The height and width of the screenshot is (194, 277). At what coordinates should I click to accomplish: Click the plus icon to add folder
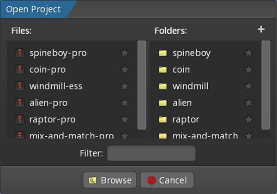point(261,30)
